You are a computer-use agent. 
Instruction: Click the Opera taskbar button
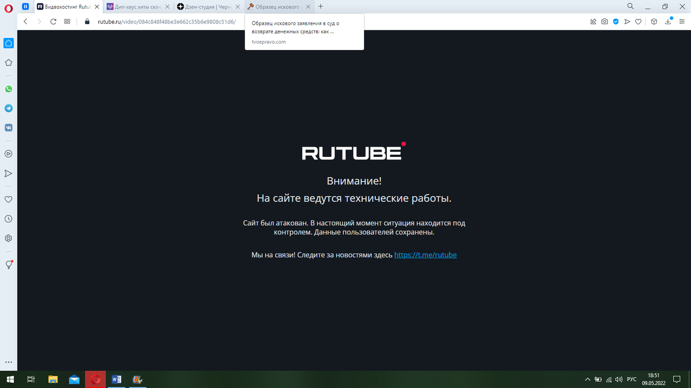pyautogui.click(x=96, y=379)
